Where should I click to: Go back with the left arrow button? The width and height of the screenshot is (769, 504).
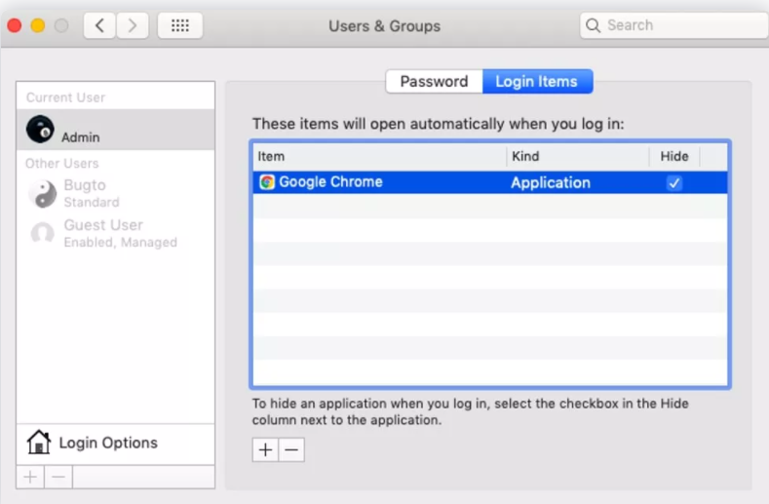[99, 25]
